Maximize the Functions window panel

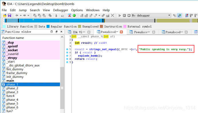pos(52,32)
